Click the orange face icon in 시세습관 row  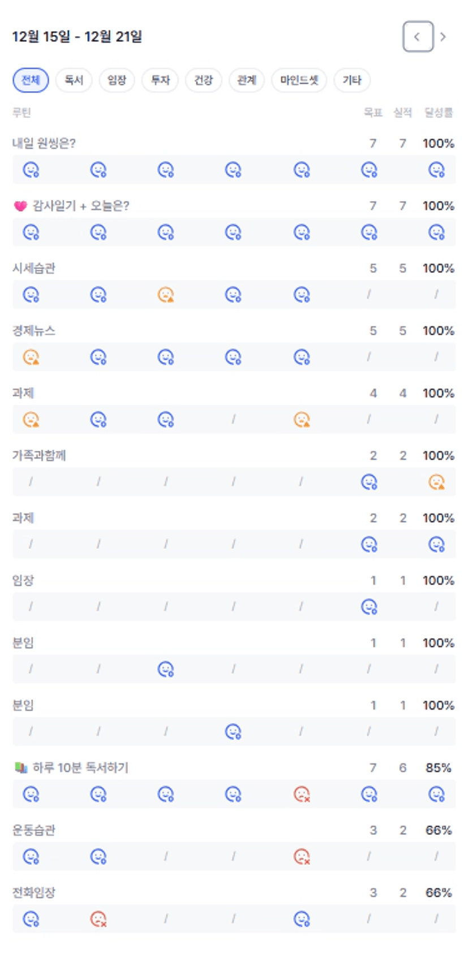click(166, 295)
